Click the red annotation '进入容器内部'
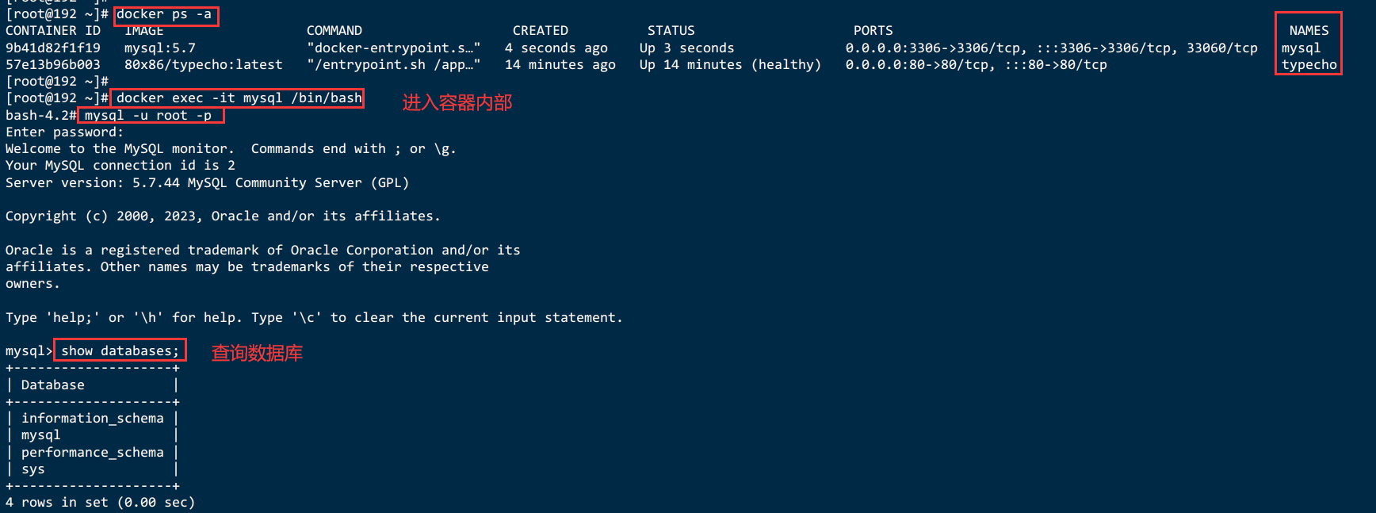This screenshot has width=1376, height=513. click(x=457, y=102)
